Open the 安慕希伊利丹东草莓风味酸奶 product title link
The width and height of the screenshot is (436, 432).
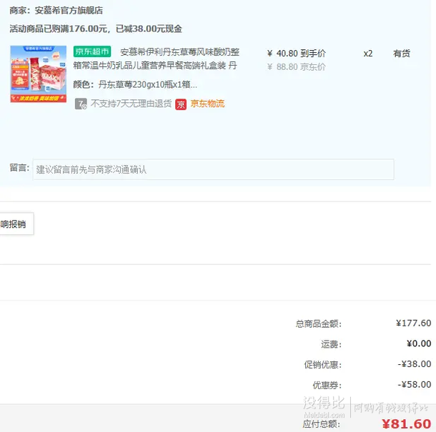(157, 59)
